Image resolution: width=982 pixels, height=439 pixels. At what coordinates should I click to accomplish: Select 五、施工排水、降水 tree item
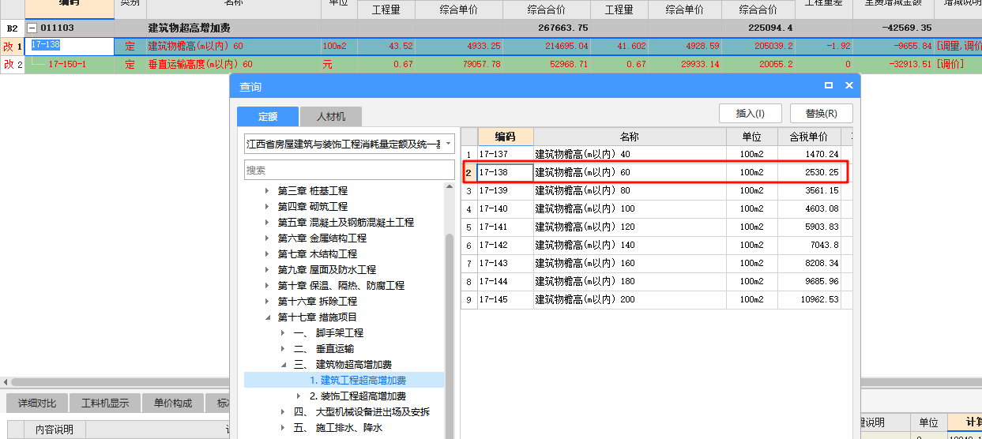pyautogui.click(x=338, y=428)
